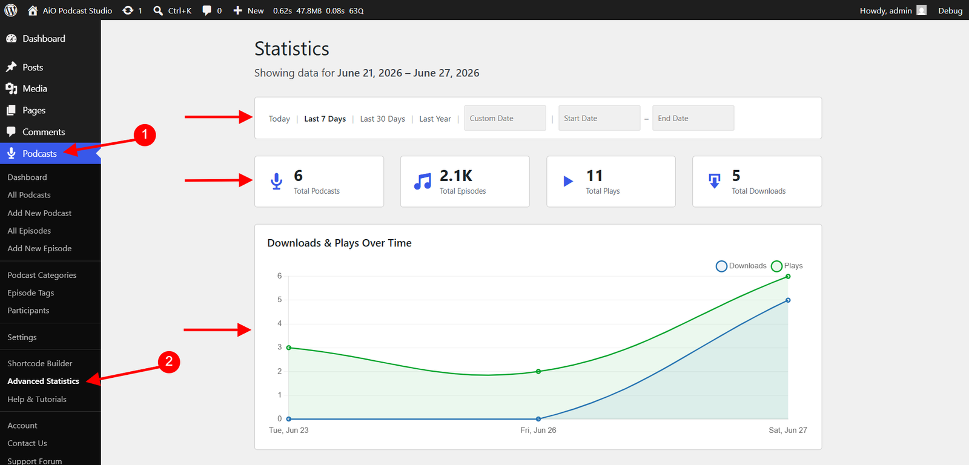
Task: Click the Downloads data point on Sat, Jun 27
Action: point(788,300)
